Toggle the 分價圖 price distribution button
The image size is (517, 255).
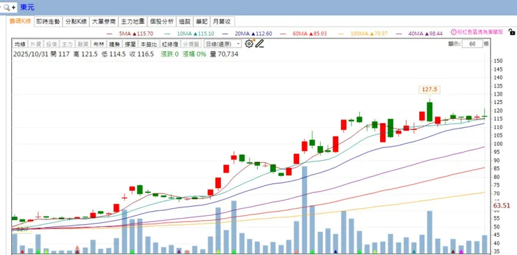click(191, 44)
